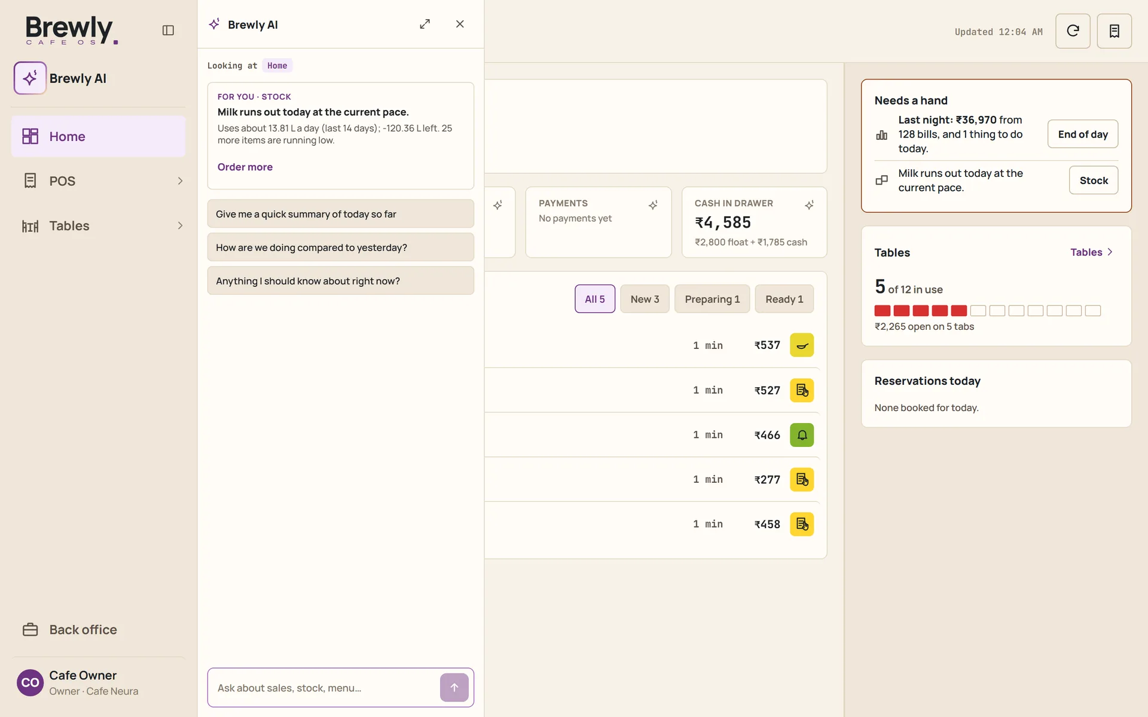Click the Cafe Owner profile name
This screenshot has height=717, width=1148.
pos(83,675)
